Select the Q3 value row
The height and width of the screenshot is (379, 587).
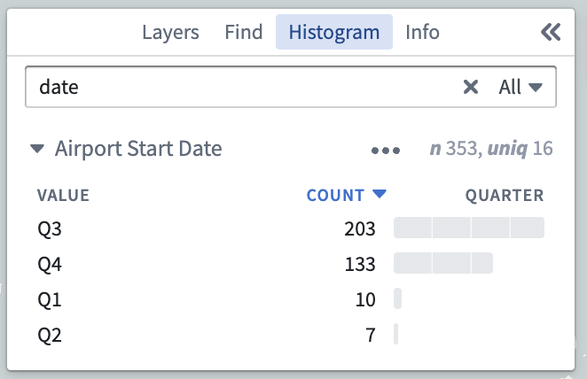(291, 228)
